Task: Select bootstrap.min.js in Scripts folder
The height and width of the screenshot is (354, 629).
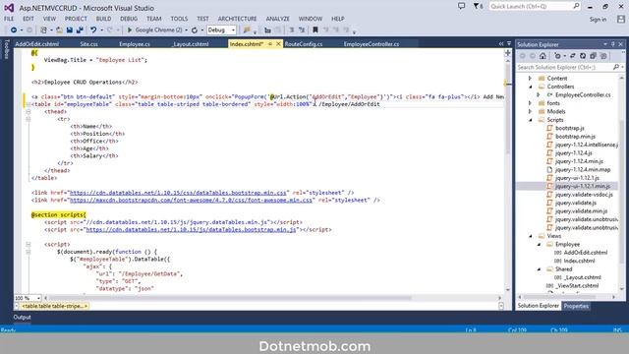Action: point(575,137)
